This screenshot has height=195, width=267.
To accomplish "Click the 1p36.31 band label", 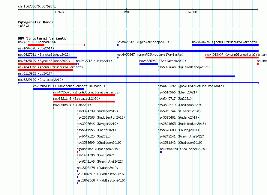I will pos(24,26).
